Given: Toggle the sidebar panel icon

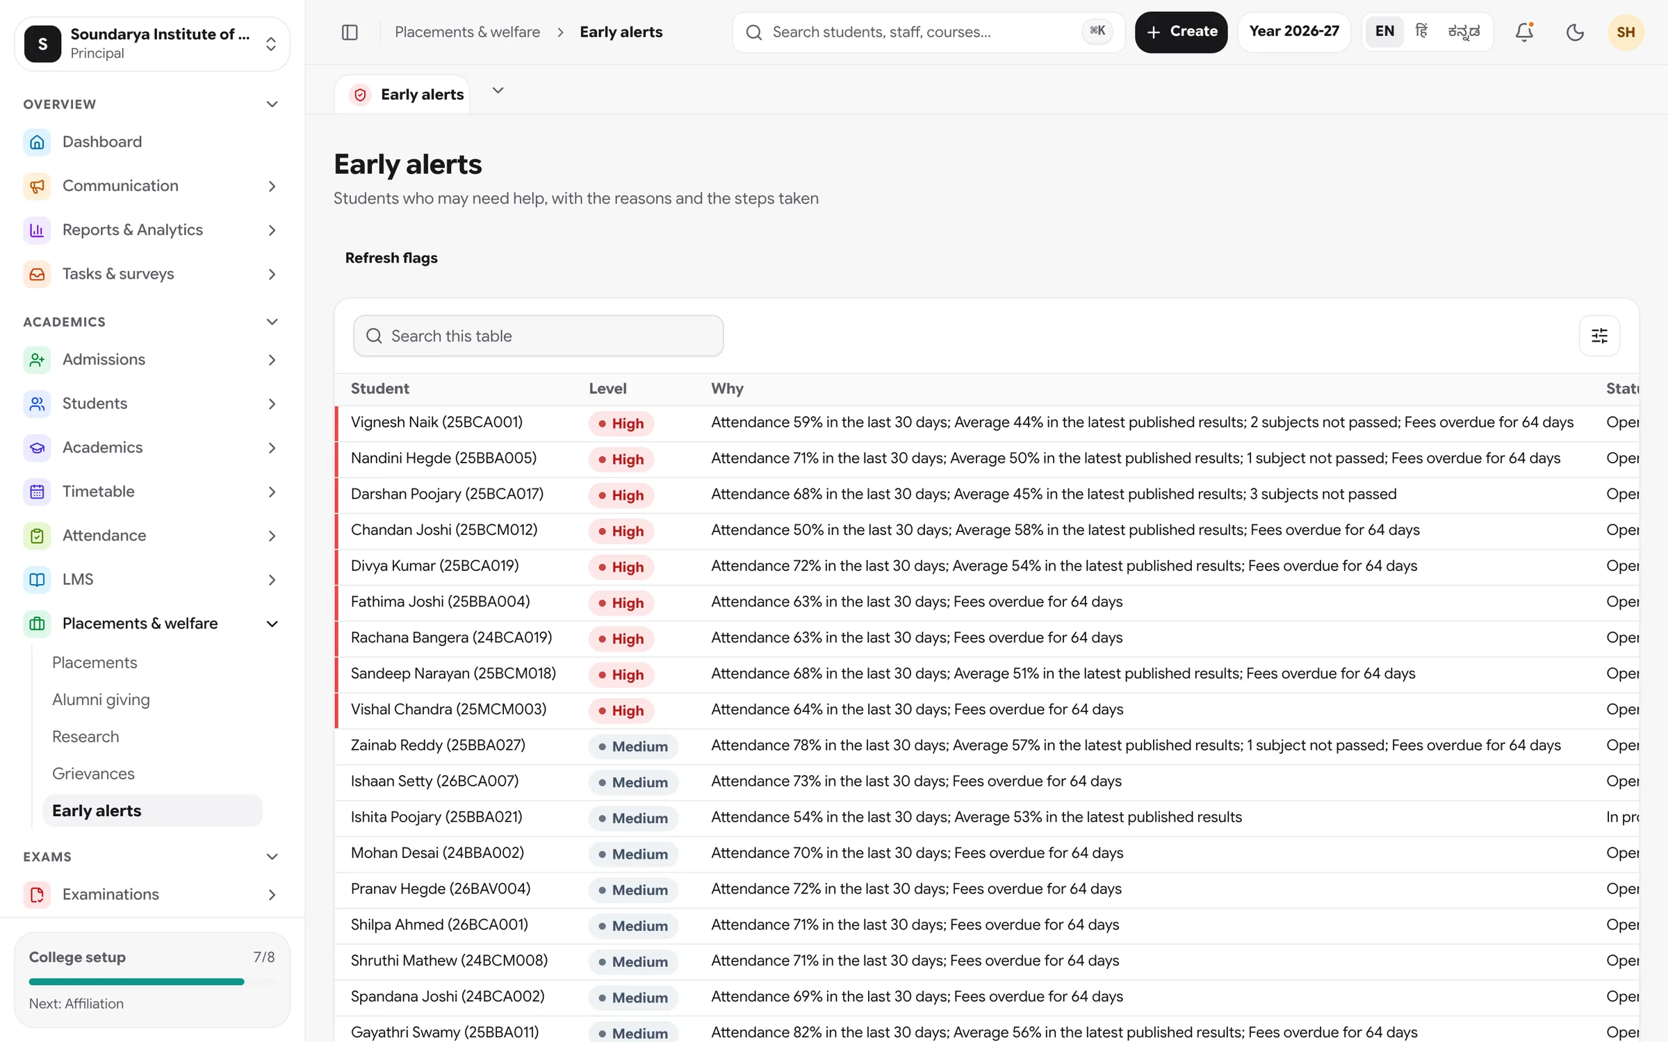Looking at the screenshot, I should point(350,32).
